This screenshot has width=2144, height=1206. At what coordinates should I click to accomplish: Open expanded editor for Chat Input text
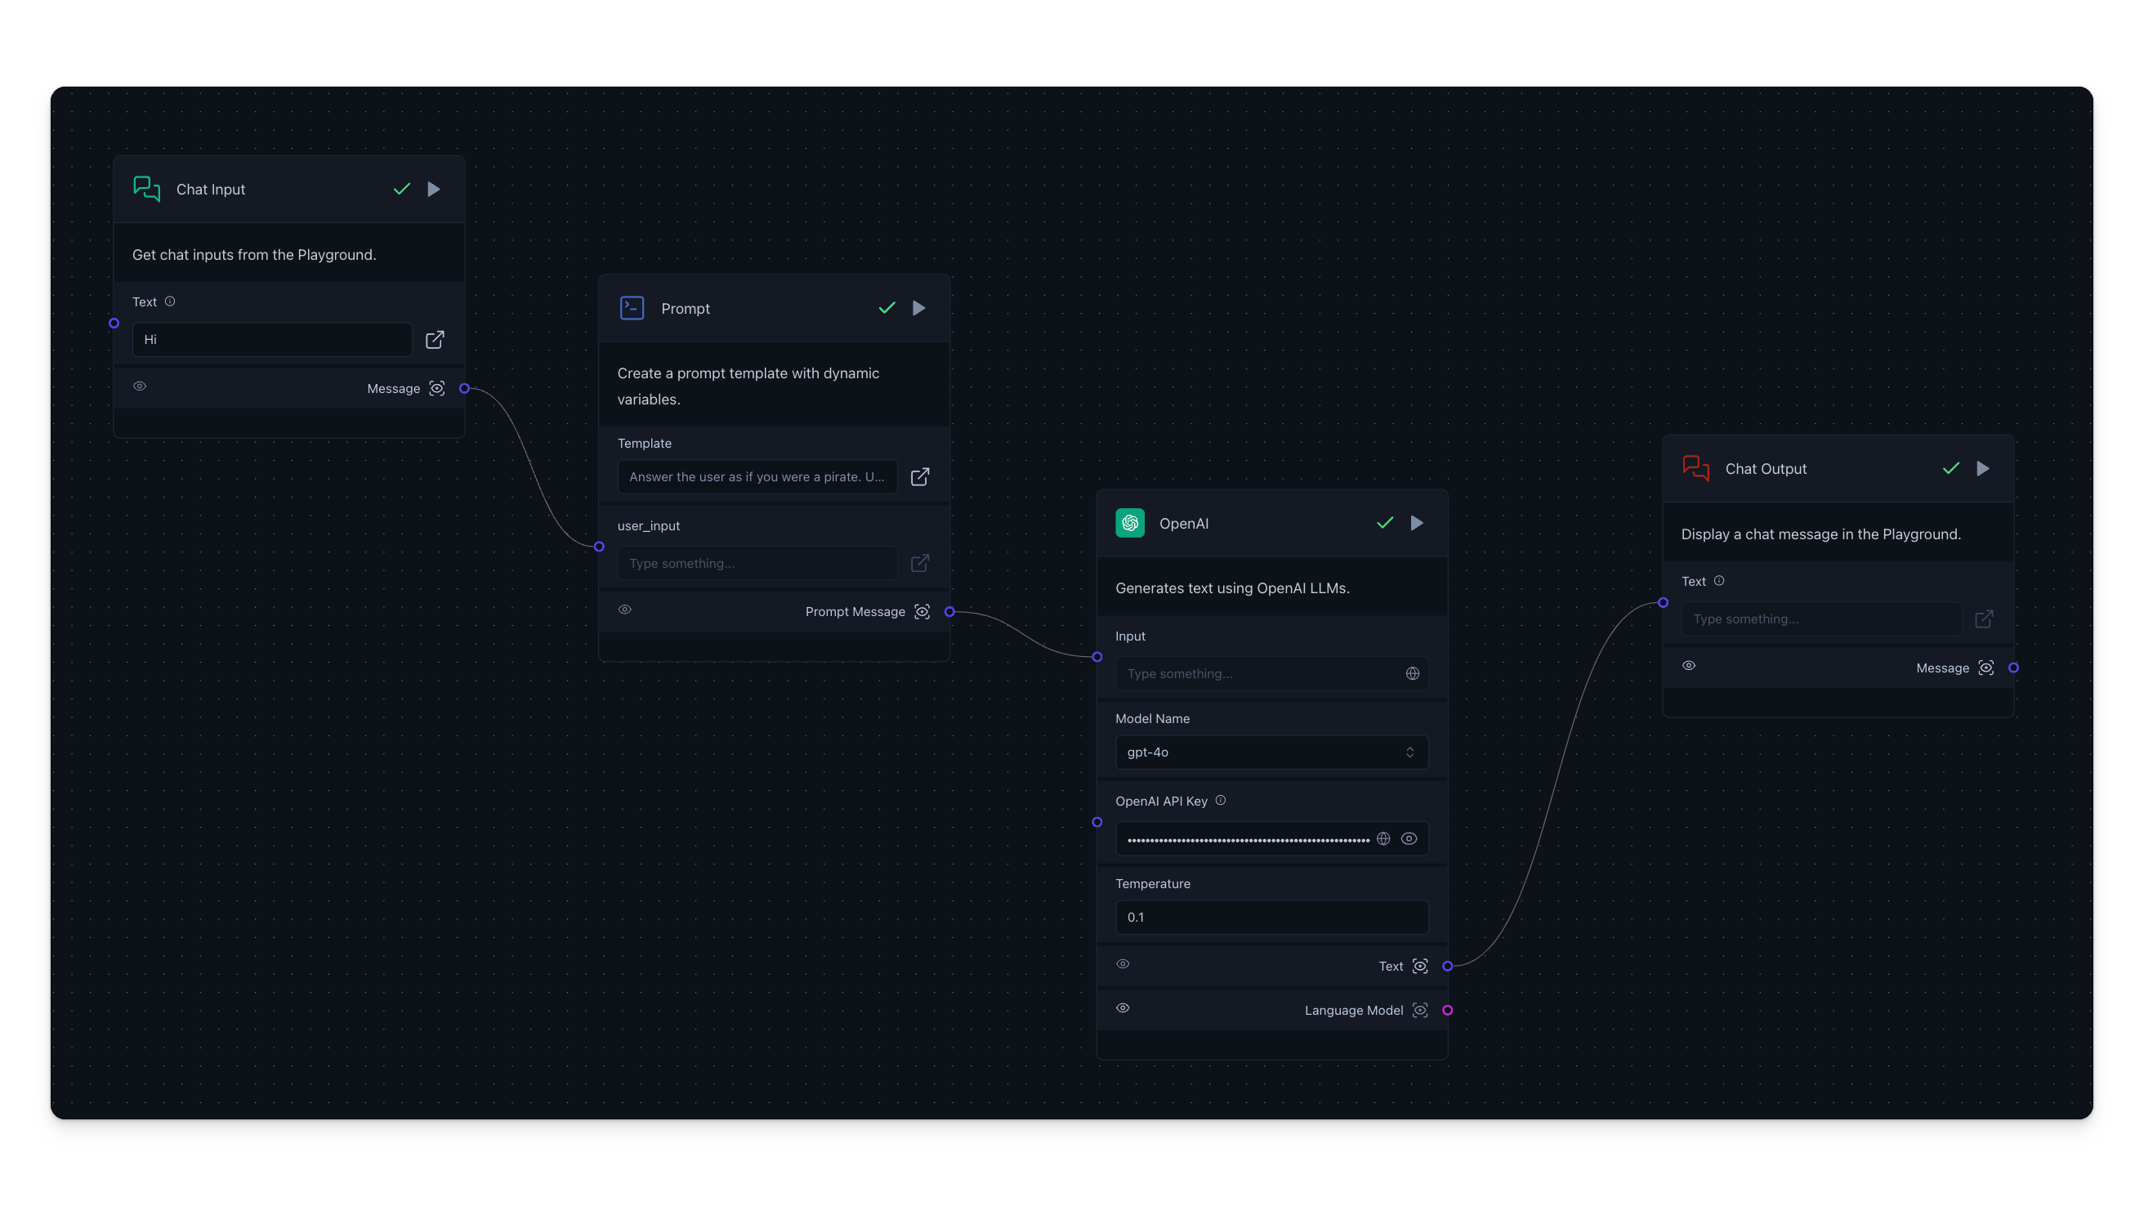435,340
